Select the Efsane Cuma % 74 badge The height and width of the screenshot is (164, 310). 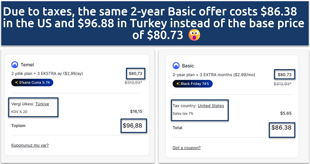tap(32, 82)
